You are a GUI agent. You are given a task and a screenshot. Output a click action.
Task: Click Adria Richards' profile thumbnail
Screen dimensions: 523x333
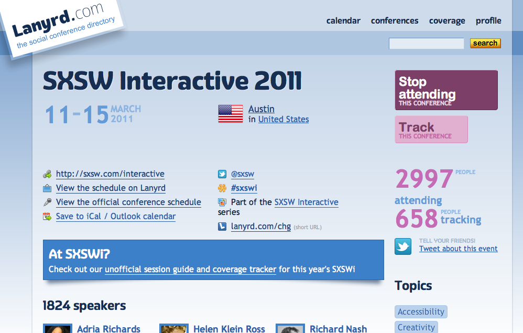pyautogui.click(x=58, y=328)
